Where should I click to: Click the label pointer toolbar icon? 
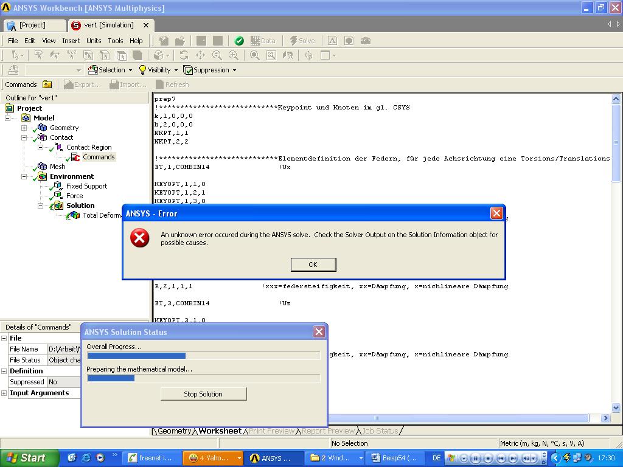[38, 55]
